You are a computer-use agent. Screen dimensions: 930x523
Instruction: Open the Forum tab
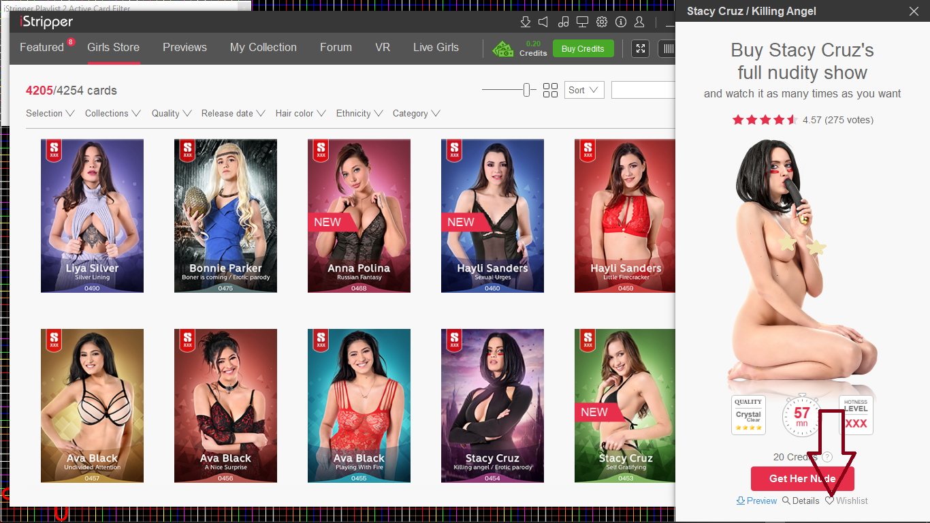tap(336, 47)
